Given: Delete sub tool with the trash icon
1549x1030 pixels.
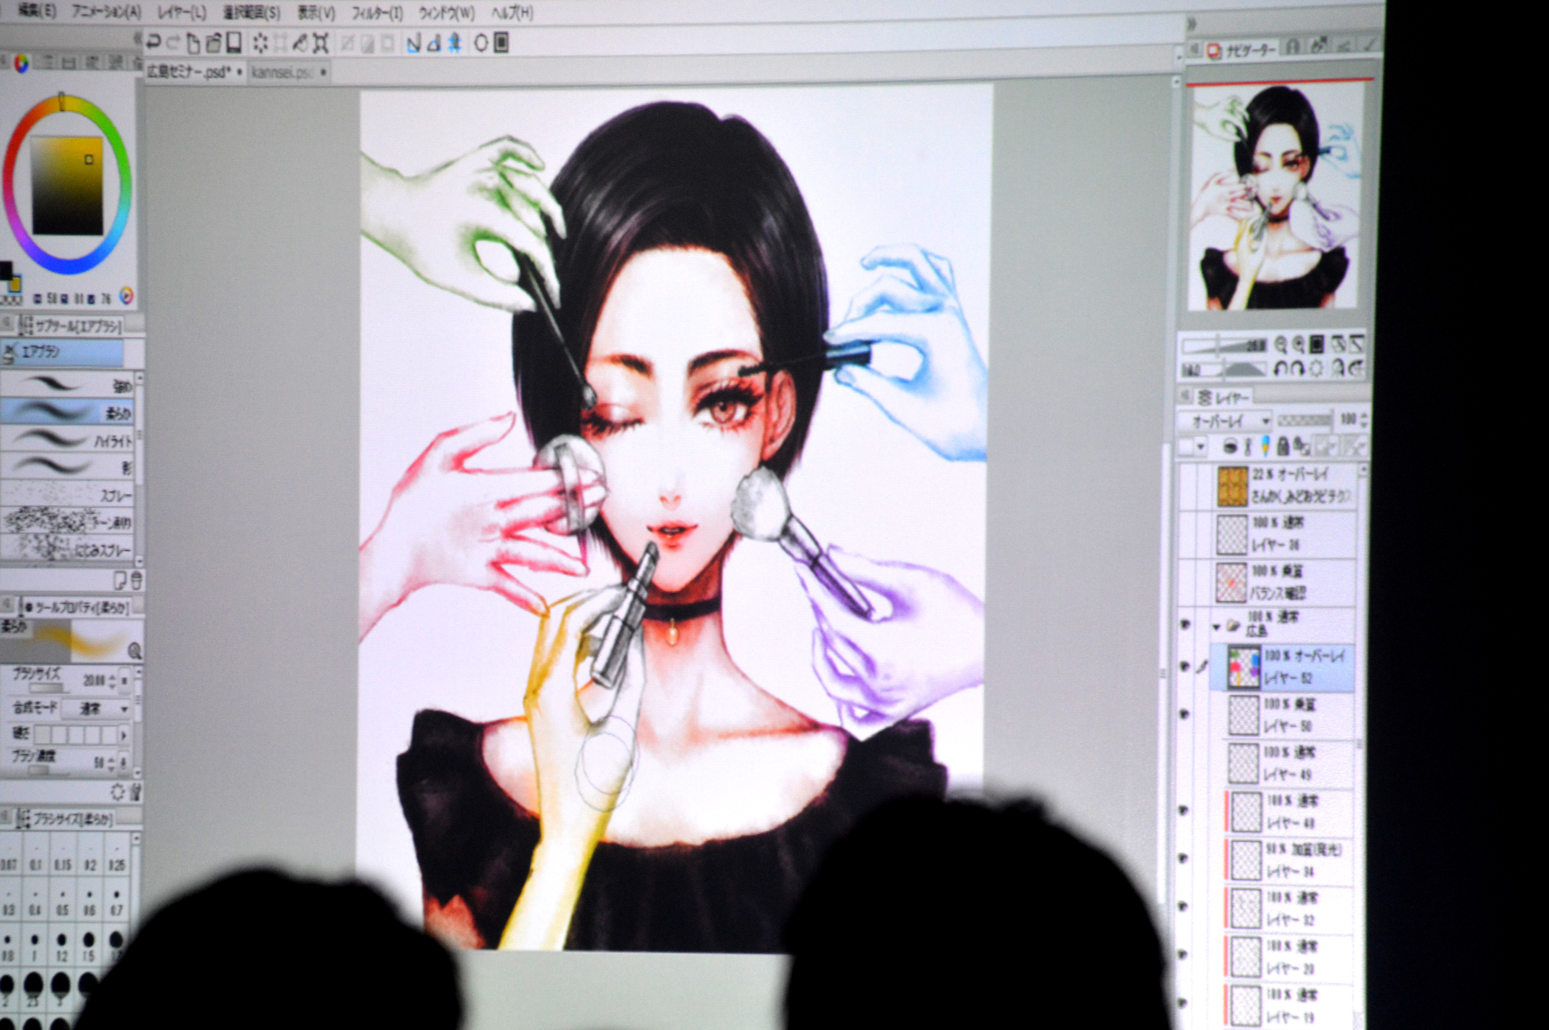Looking at the screenshot, I should 136,581.
